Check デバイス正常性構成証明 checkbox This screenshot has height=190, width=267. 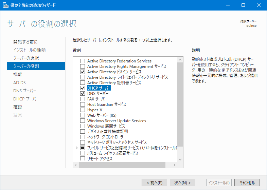pyautogui.click(x=83, y=132)
